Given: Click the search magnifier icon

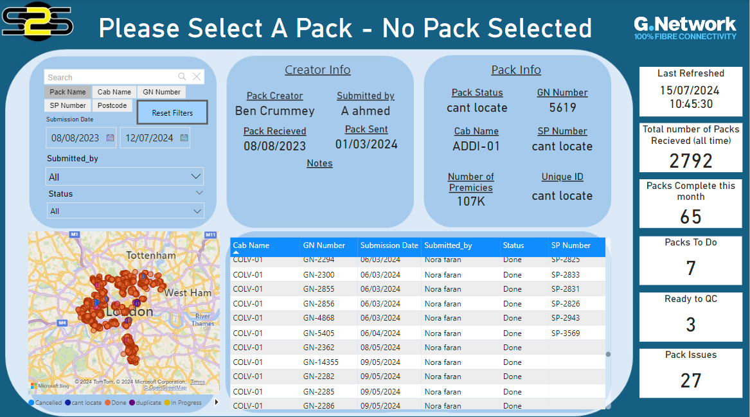Looking at the screenshot, I should [183, 77].
